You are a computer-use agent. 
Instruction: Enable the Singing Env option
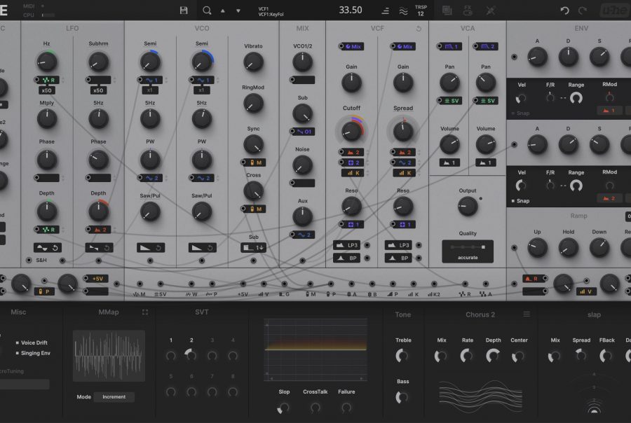[18, 352]
